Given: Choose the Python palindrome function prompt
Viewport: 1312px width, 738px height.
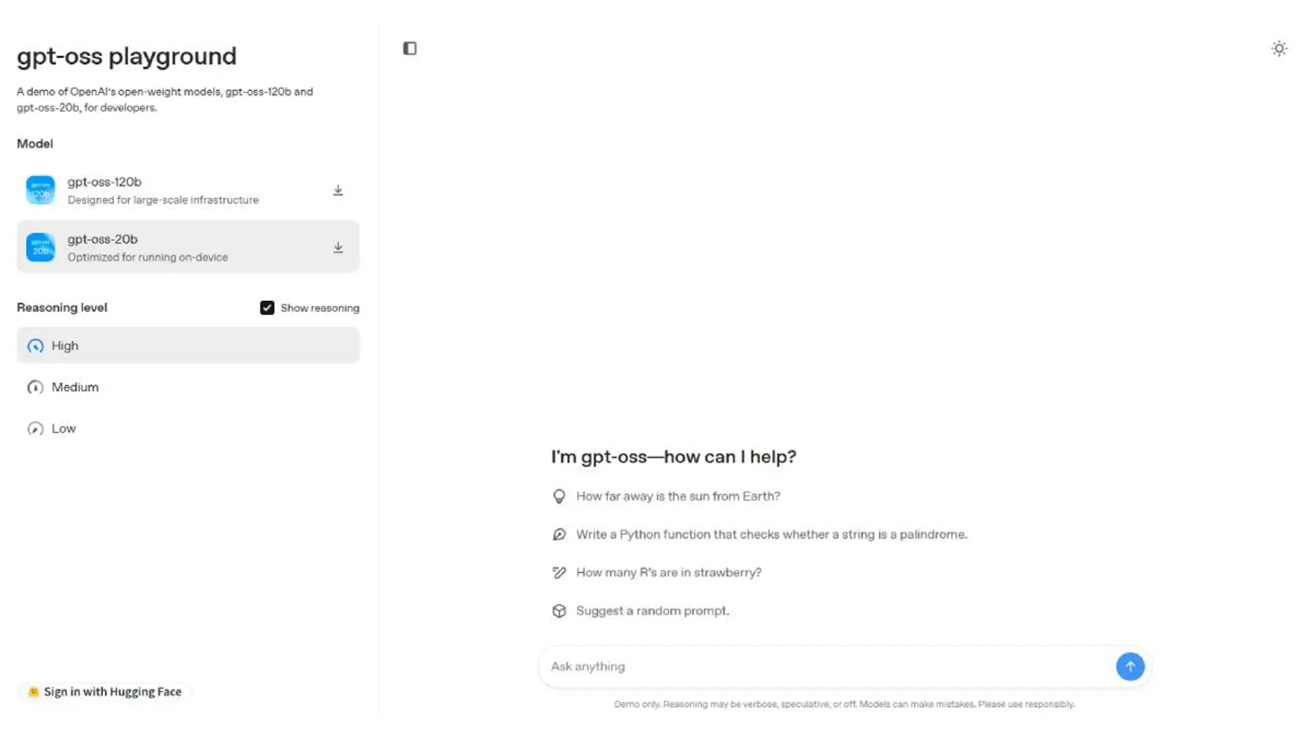Looking at the screenshot, I should coord(771,534).
